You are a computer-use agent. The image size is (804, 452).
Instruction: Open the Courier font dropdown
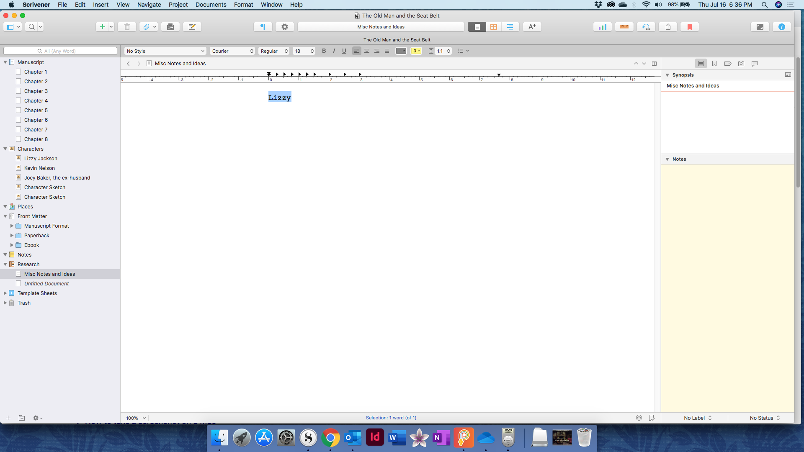pos(232,51)
